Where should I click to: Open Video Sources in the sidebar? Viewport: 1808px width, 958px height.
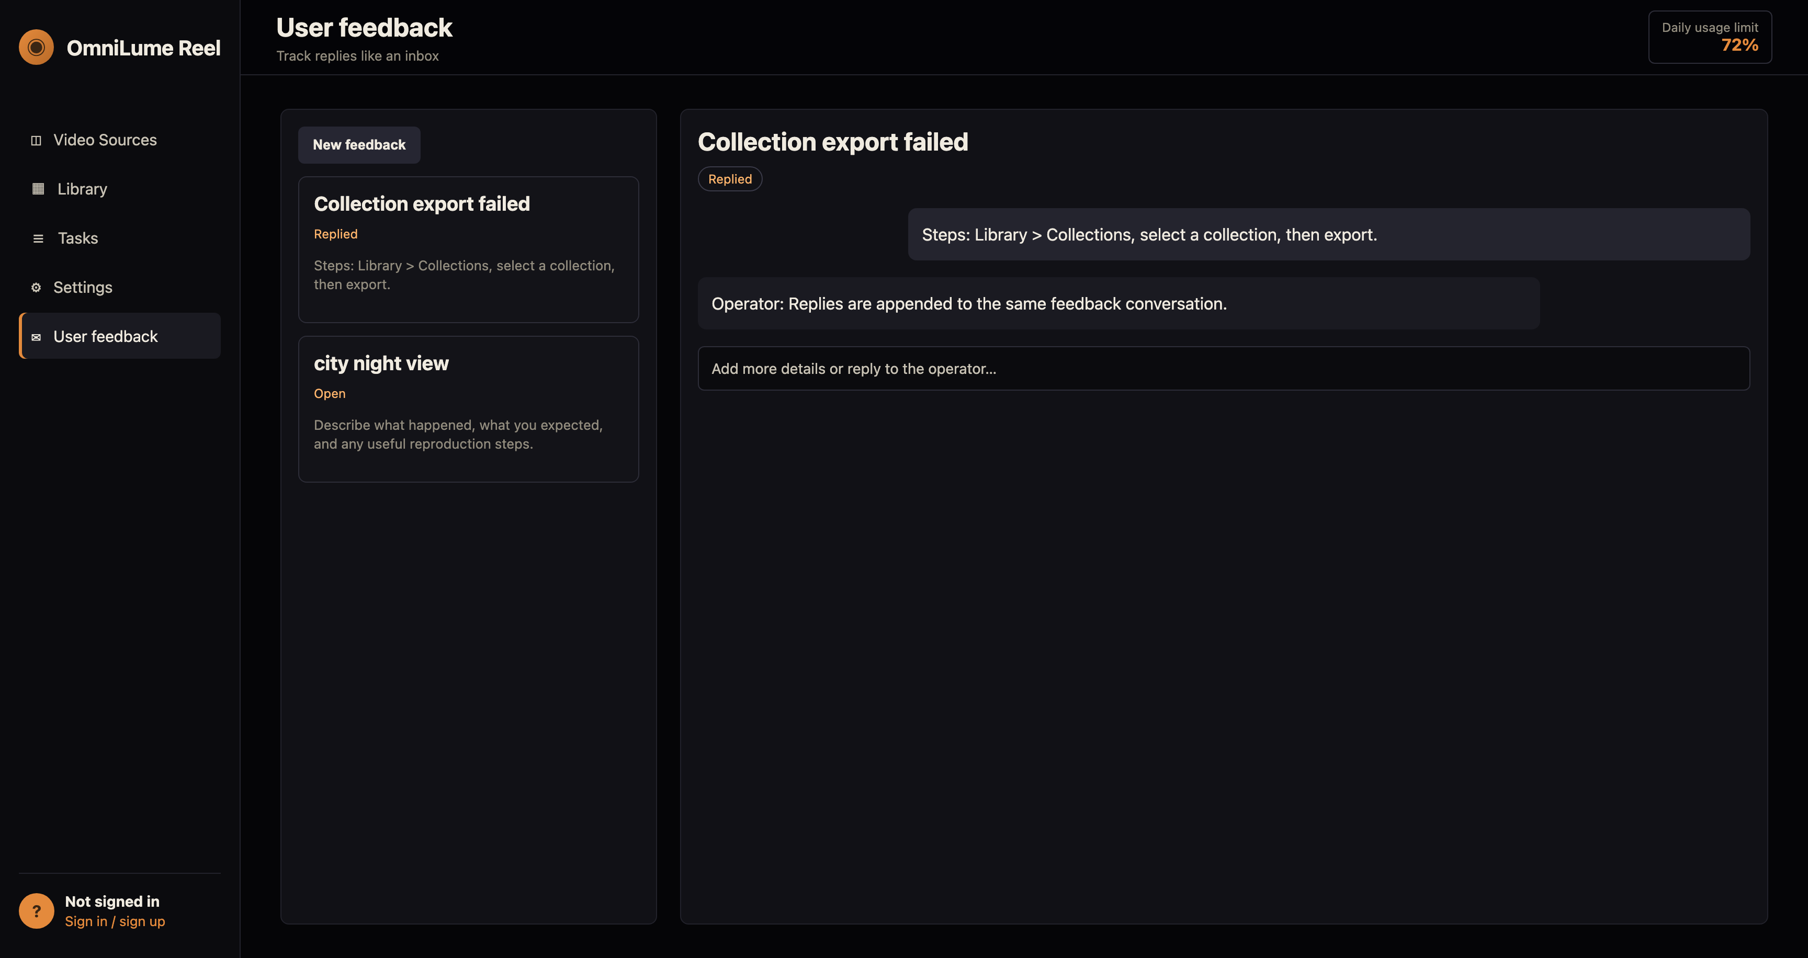pyautogui.click(x=120, y=140)
